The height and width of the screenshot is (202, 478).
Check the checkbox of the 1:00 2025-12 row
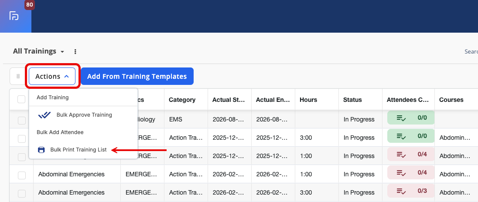click(22, 157)
